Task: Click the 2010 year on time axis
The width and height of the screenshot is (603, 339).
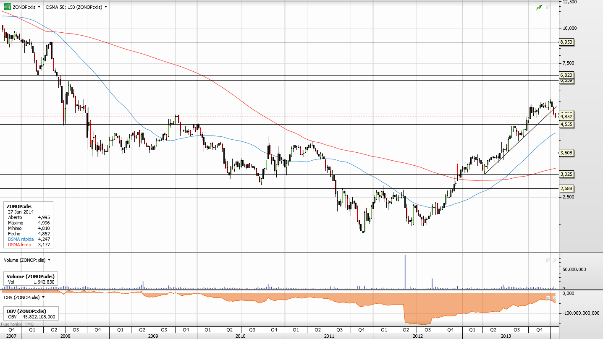Action: pyautogui.click(x=241, y=336)
